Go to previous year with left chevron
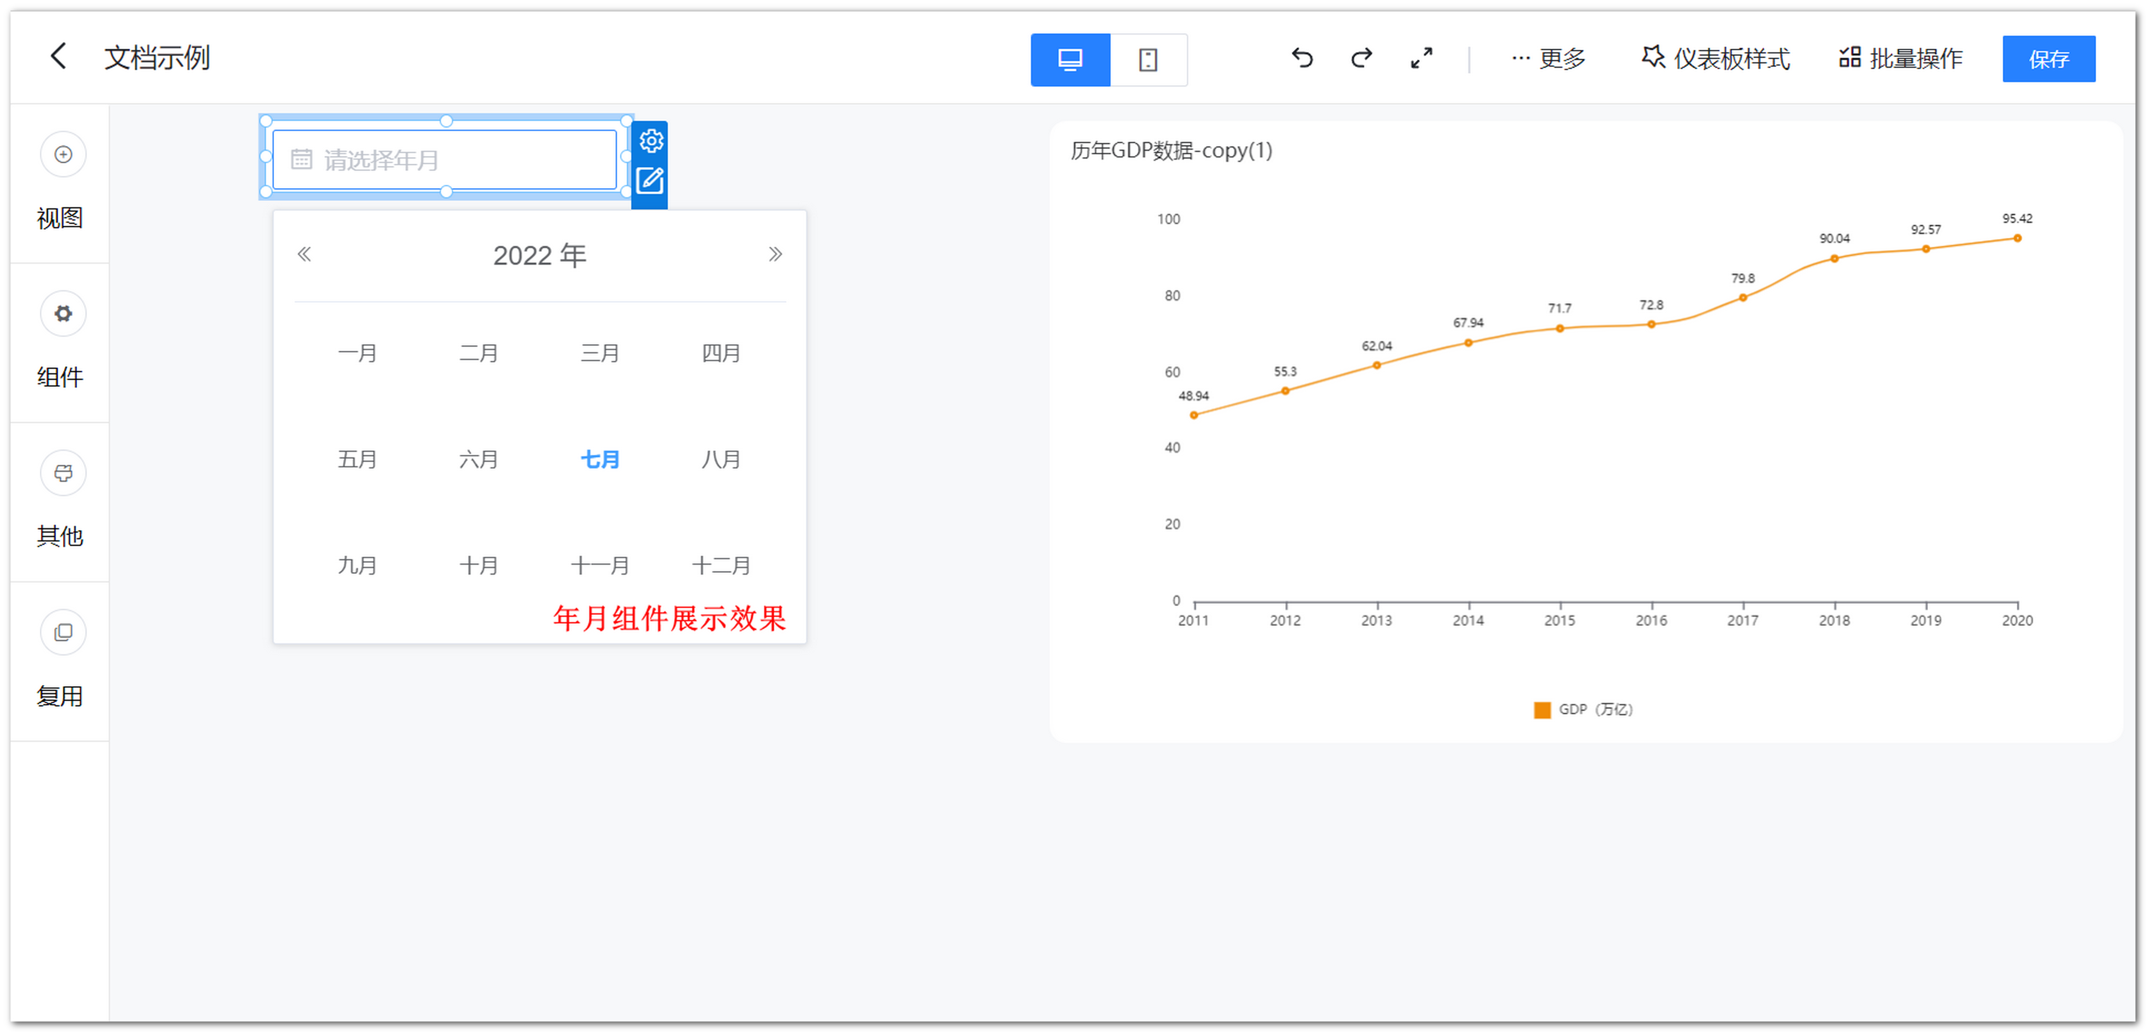Image resolution: width=2146 pixels, height=1032 pixels. click(305, 254)
